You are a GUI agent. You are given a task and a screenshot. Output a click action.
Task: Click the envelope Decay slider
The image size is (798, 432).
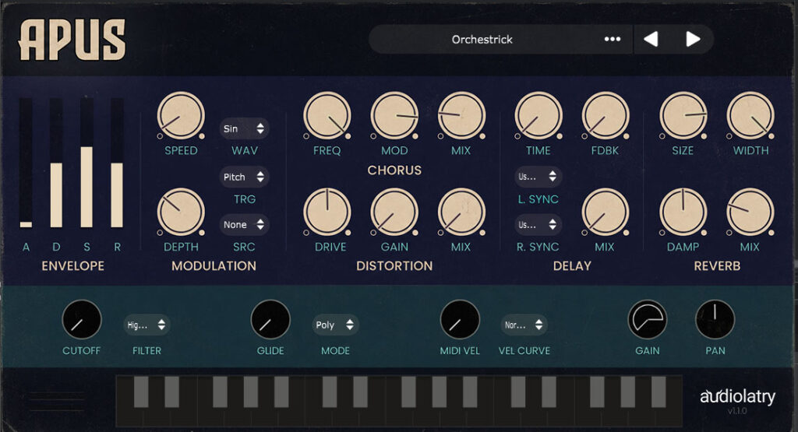tap(56, 163)
